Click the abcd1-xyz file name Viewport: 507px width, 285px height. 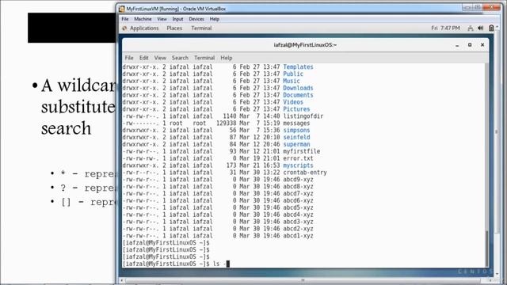pos(298,236)
